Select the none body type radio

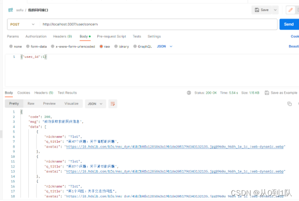pyautogui.click(x=11, y=46)
